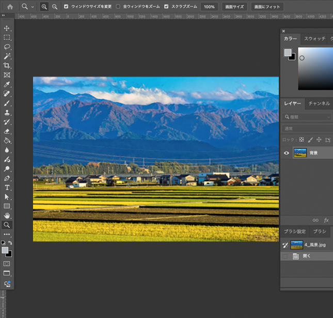This screenshot has height=318, width=333.
Task: Switch to the スウォッチ tab
Action: [x=314, y=39]
